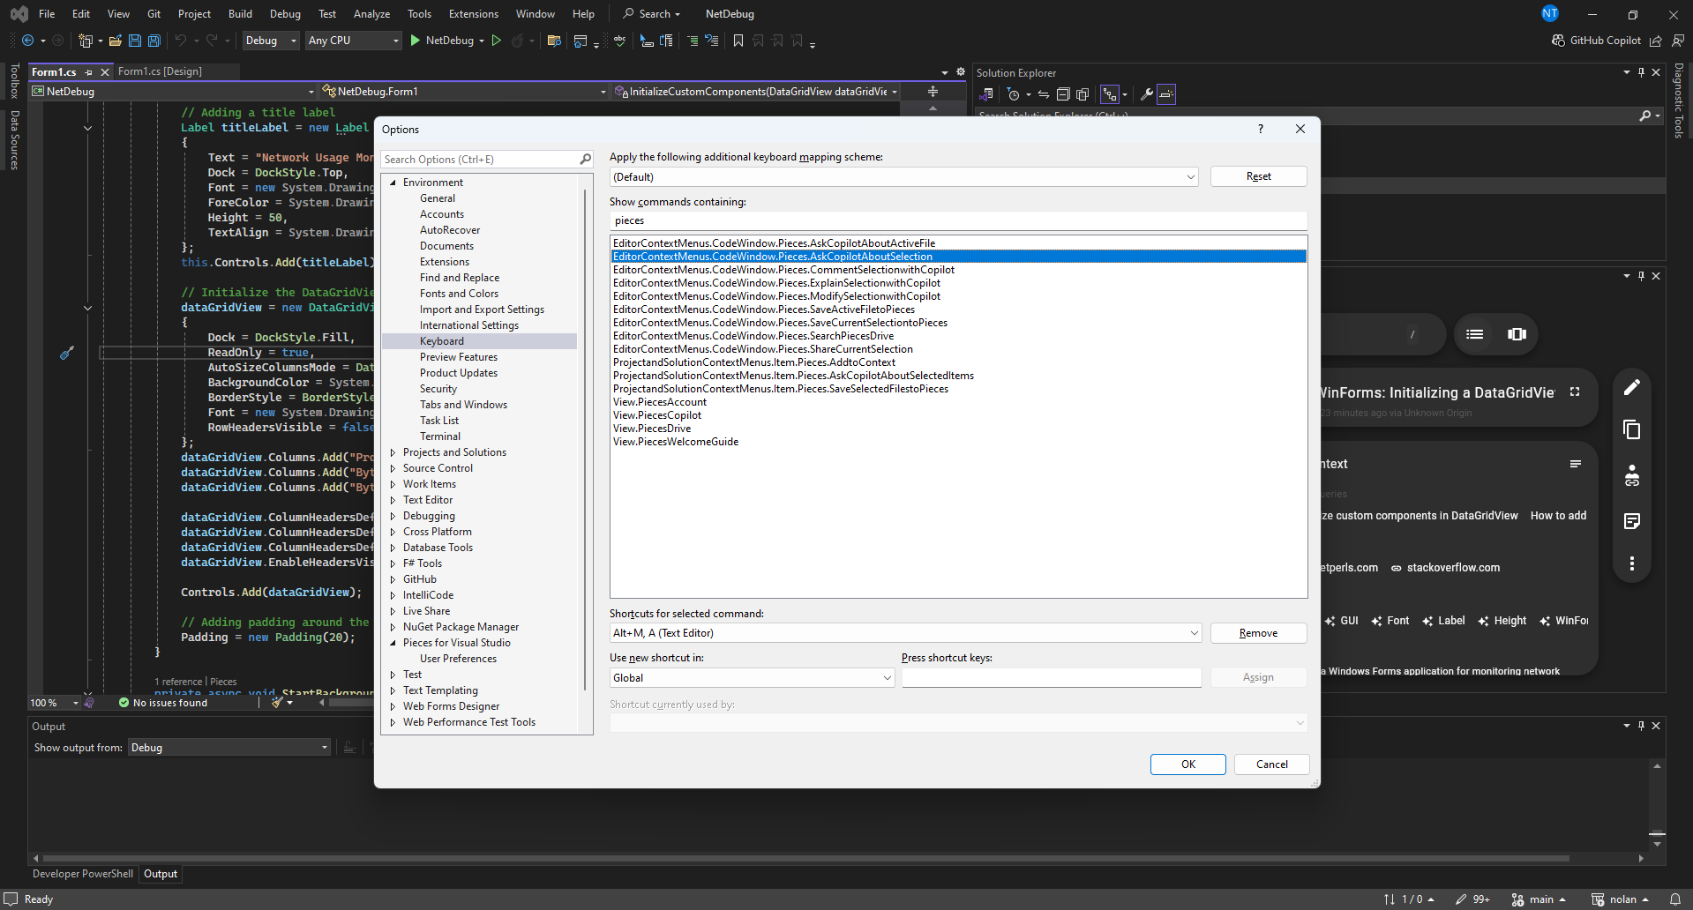
Task: Click the Navigate Backward arrow icon
Action: pos(27,41)
